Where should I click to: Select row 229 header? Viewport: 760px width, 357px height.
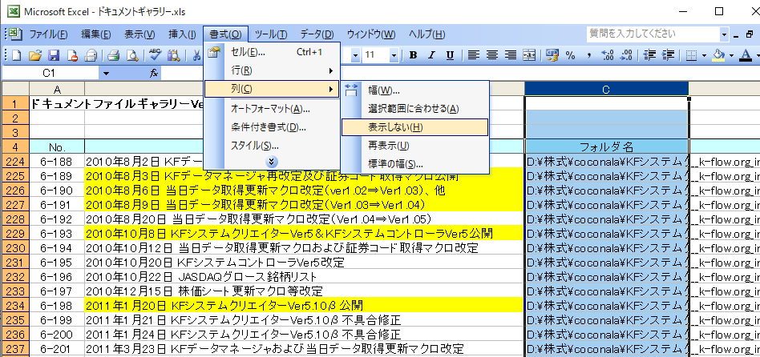15,234
